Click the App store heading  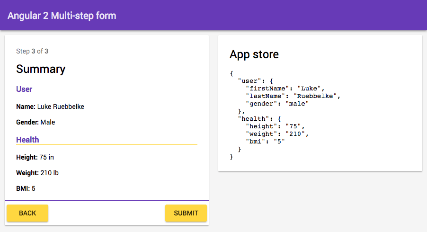pos(254,54)
